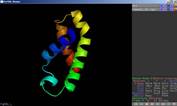Open the Show menu for rasmol__8_.cgi object
The height and width of the screenshot is (106, 177).
coord(165,9)
